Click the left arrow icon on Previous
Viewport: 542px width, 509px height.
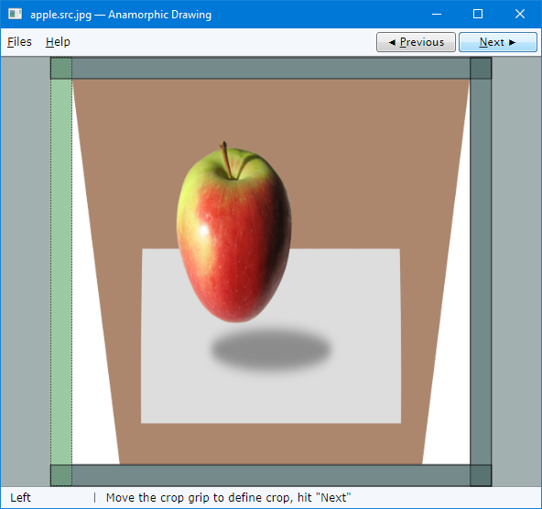(392, 42)
